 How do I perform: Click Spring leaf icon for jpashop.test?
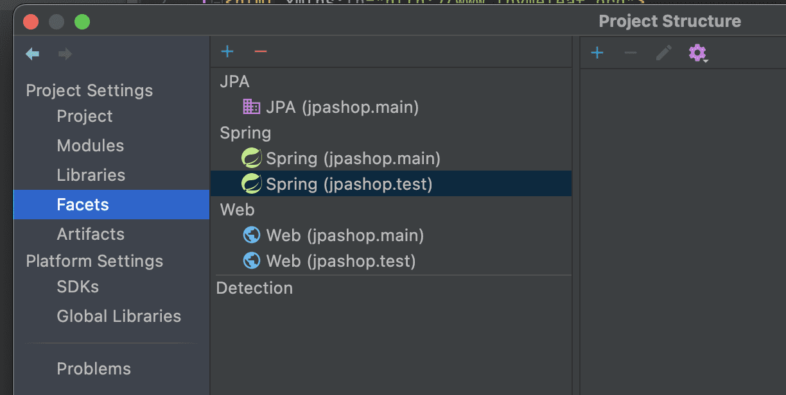[251, 184]
